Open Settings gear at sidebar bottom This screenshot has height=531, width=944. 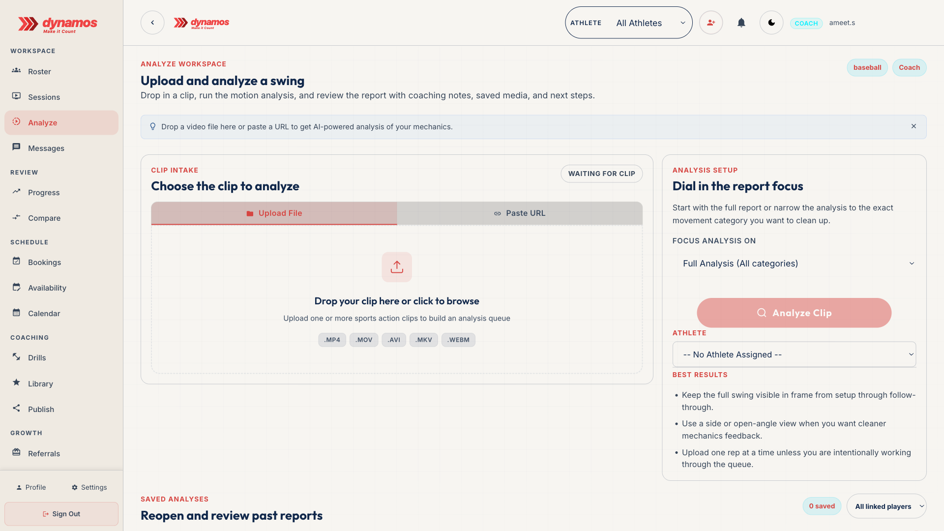pyautogui.click(x=89, y=487)
